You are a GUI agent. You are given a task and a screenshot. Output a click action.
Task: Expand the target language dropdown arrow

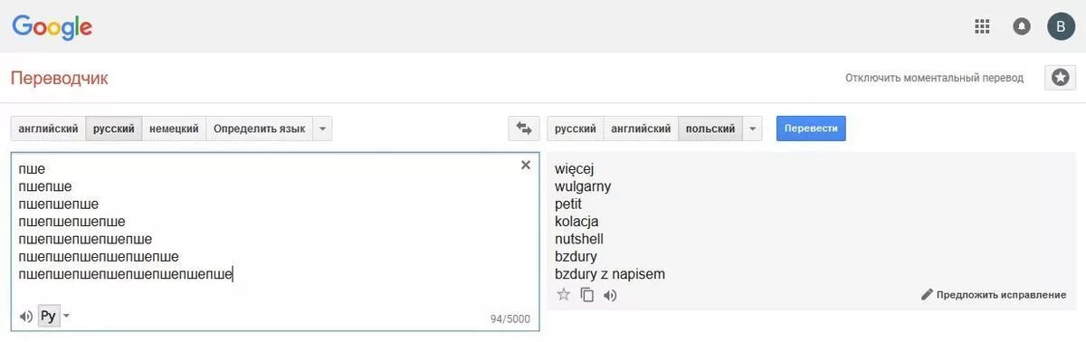click(753, 128)
